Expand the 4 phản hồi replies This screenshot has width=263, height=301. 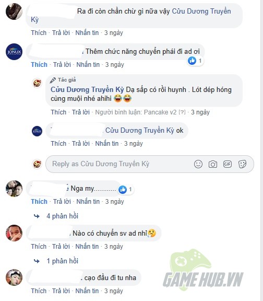click(62, 216)
